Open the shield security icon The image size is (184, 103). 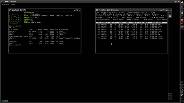coord(182,95)
